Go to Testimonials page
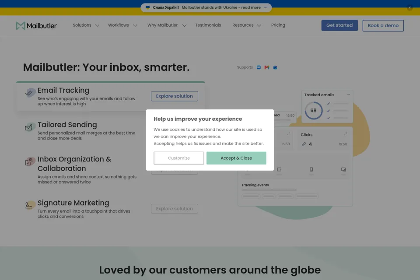420x280 pixels. pyautogui.click(x=208, y=25)
